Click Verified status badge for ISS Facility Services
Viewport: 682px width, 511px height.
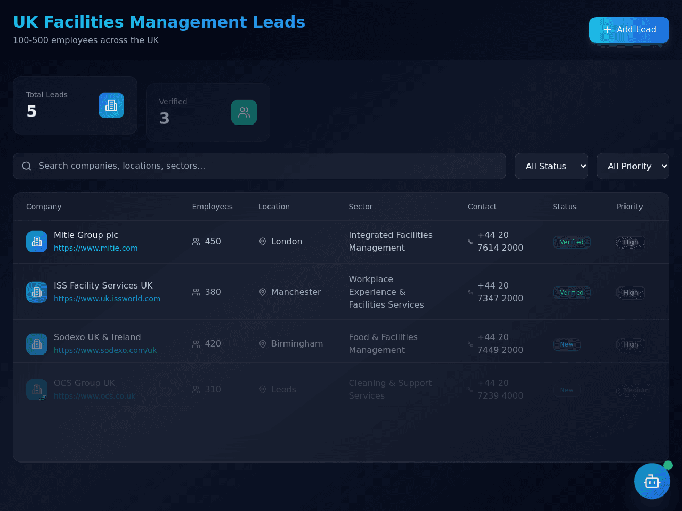572,293
